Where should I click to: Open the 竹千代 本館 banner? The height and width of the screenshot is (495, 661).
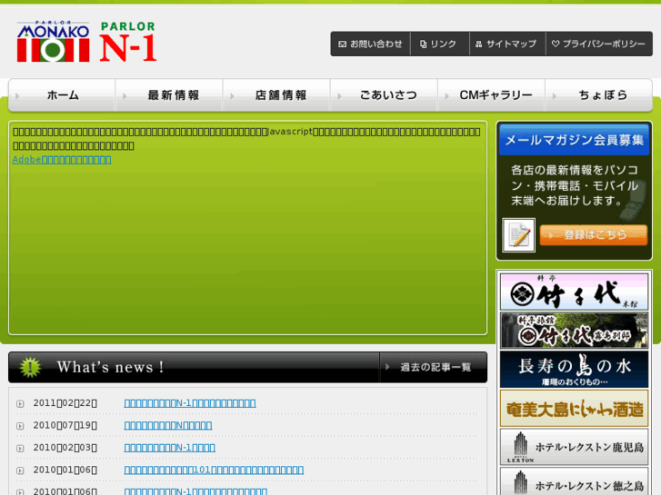(x=574, y=292)
